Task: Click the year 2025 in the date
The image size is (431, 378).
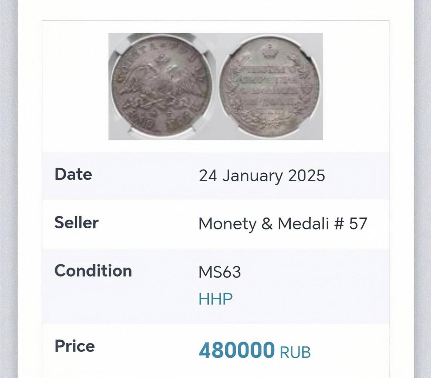Action: pos(306,176)
